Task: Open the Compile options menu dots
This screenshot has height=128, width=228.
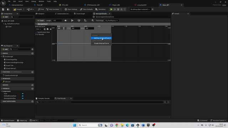Action: (24, 9)
